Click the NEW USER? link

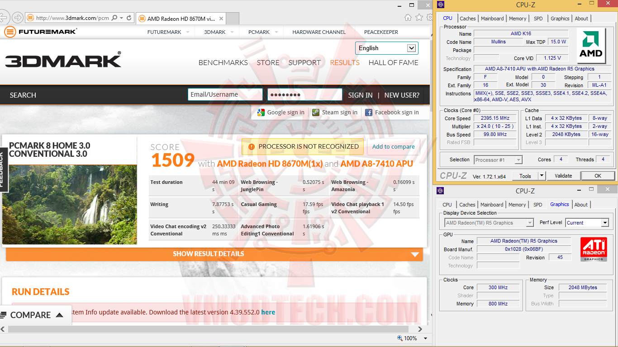click(x=402, y=95)
